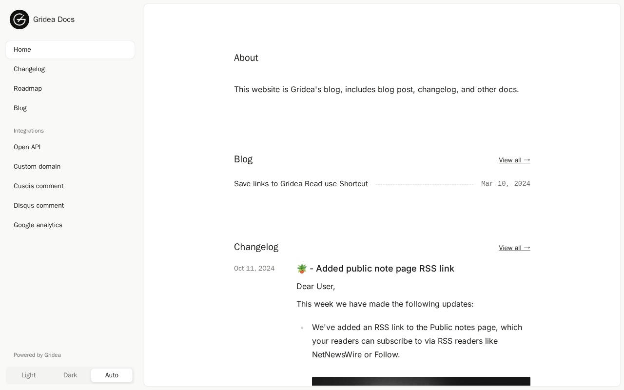Click the Gridea logo icon
The height and width of the screenshot is (390, 624).
19,19
